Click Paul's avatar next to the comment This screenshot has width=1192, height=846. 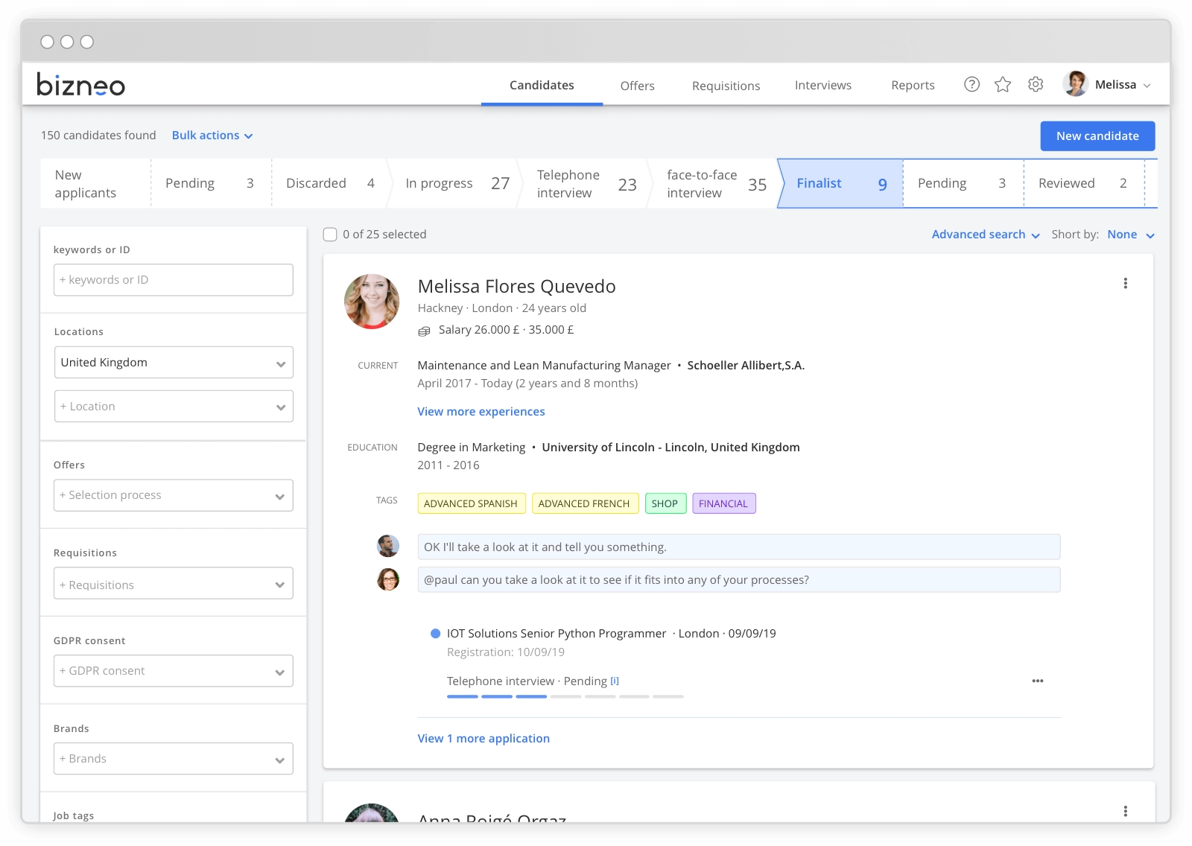(388, 546)
